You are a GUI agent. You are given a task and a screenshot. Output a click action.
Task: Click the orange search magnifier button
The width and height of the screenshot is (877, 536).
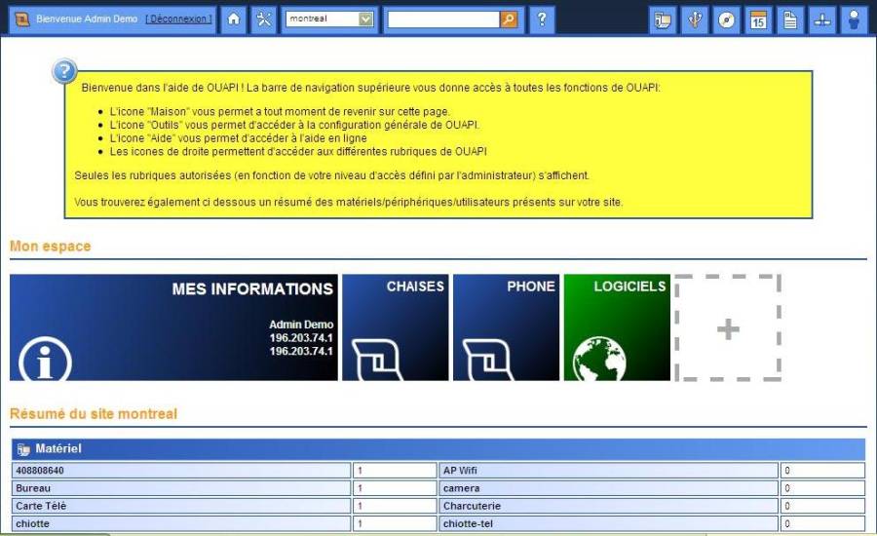pyautogui.click(x=509, y=19)
